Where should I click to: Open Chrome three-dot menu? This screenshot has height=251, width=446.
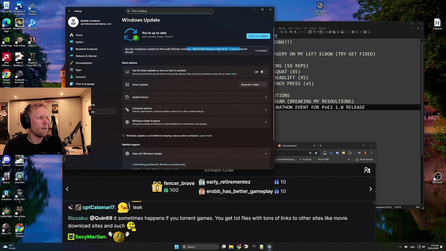[x=372, y=153]
